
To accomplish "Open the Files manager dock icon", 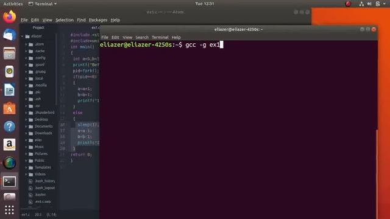I will [x=10, y=53].
